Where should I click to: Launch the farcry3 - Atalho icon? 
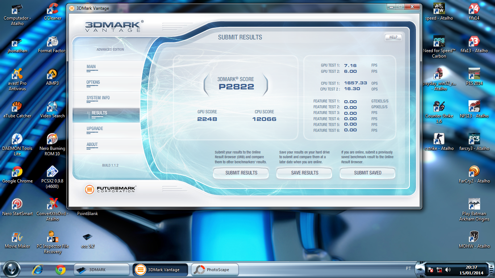tap(474, 142)
